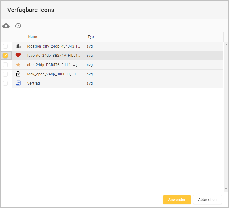Screen dimensions: 229x208
Task: Uncheck the favorite row checkbox
Action: (x=5, y=56)
